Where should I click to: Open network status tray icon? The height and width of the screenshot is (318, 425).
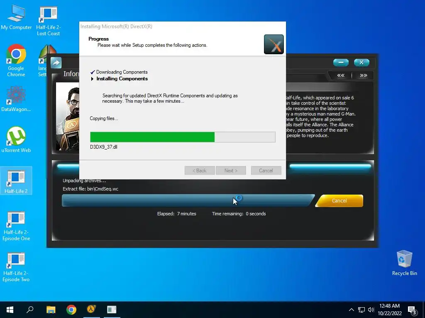(x=361, y=310)
